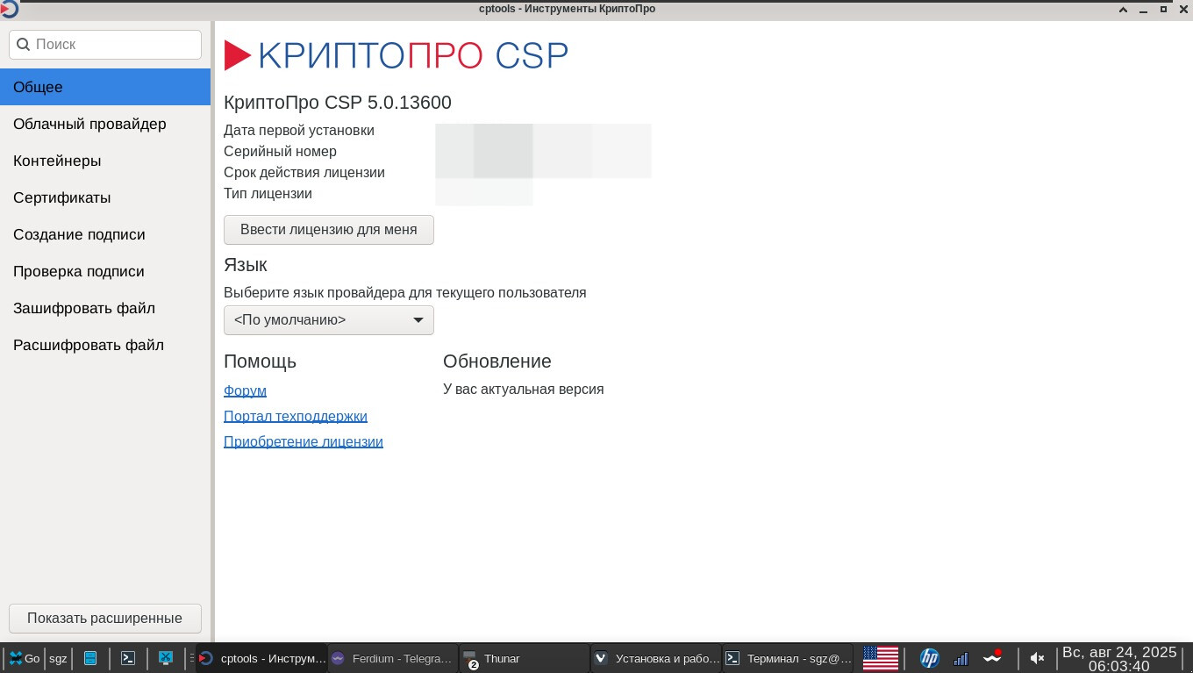This screenshot has height=673, width=1193.
Task: Click the Тип лицензии label
Action: tap(268, 194)
